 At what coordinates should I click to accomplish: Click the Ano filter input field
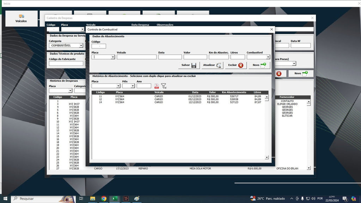144,86
